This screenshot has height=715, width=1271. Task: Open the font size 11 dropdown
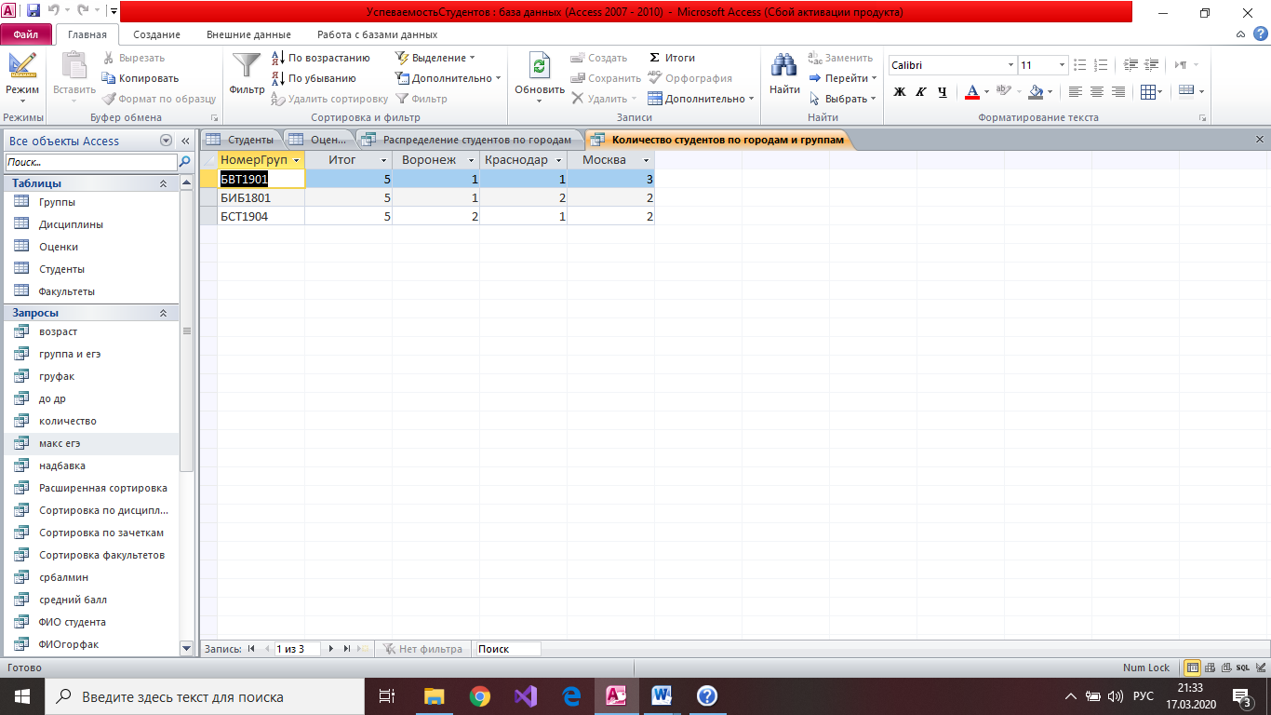pos(1062,65)
